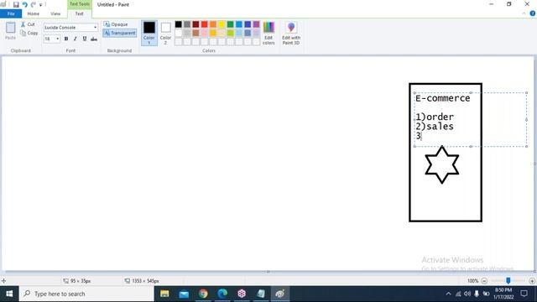Click the Save icon in quick access toolbar
The height and width of the screenshot is (302, 537).
16,4
